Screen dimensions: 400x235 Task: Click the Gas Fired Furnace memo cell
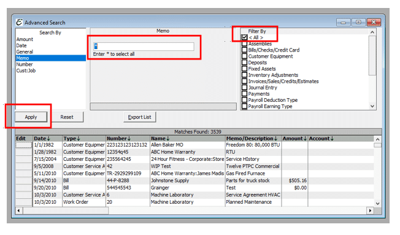[x=253, y=174]
